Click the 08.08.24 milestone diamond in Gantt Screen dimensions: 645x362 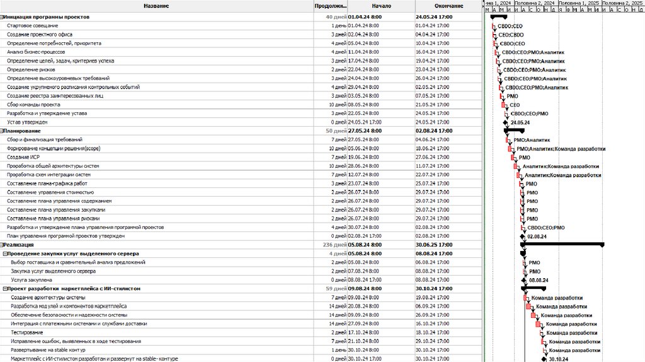coord(523,281)
